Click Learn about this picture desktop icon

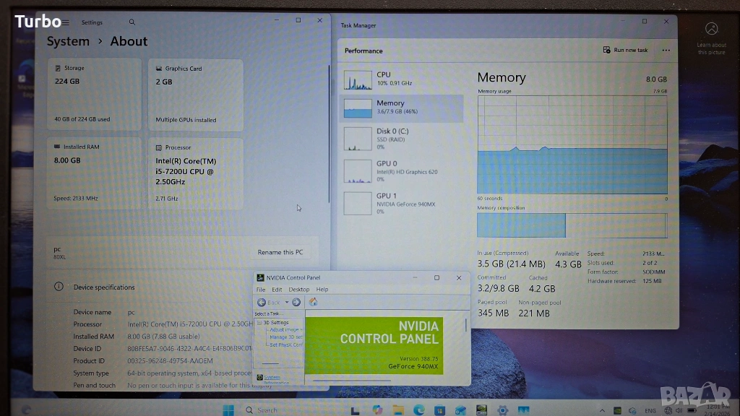click(x=712, y=39)
